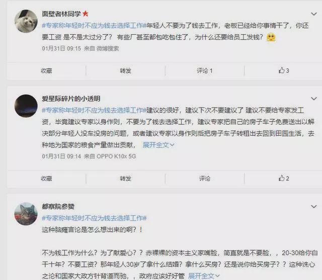Image resolution: width=322 pixels, height=280 pixels.
Task: Click 转发 under the second post
Action: coord(125,178)
